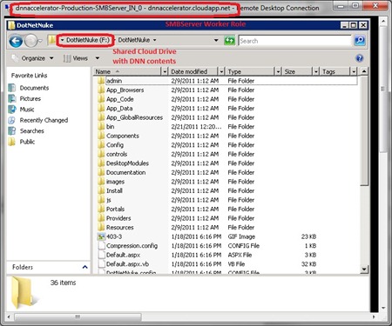The image size is (392, 326).
Task: Select the Providers folder name
Action: point(118,218)
